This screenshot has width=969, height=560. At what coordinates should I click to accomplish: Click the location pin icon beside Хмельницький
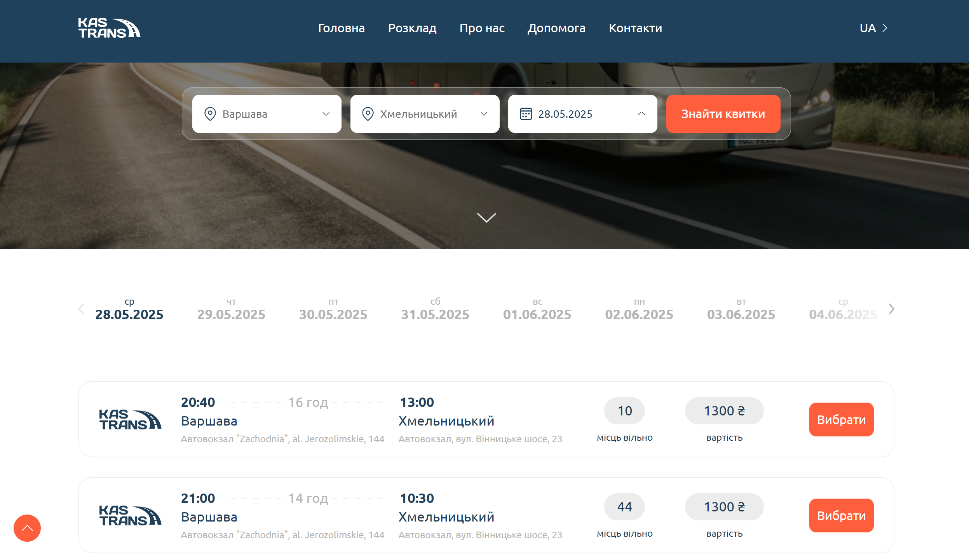click(368, 114)
